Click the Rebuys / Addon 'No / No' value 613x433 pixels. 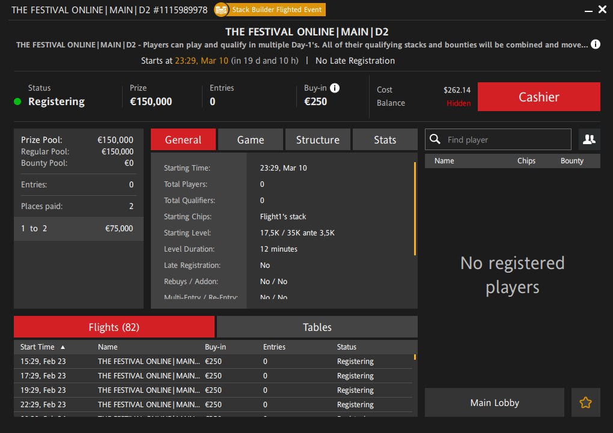click(273, 282)
